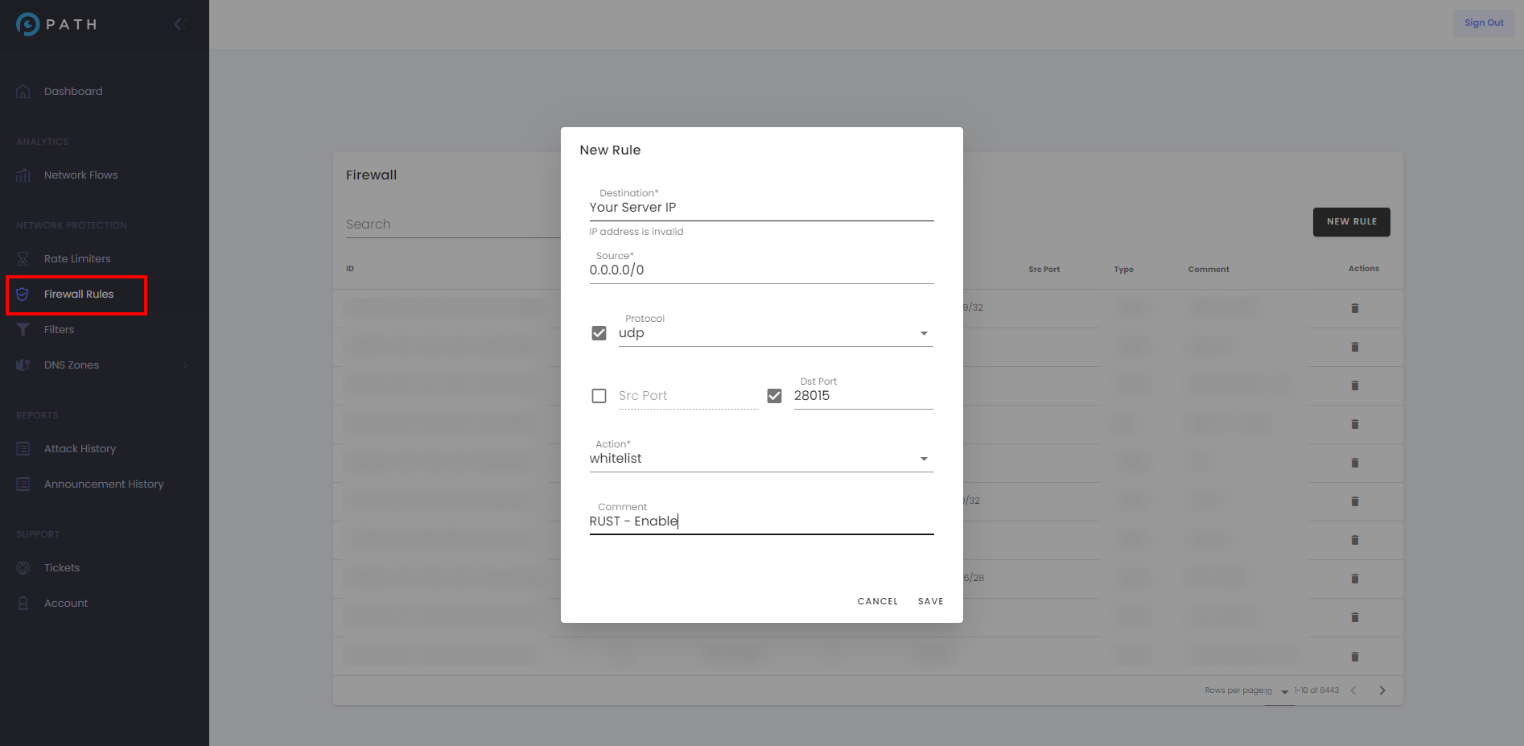Click the firewall Search field

point(453,225)
